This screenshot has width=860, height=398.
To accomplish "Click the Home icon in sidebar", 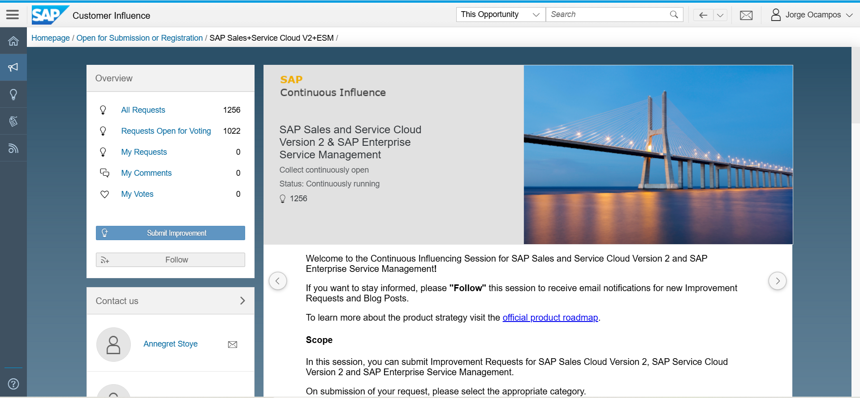I will 13,41.
